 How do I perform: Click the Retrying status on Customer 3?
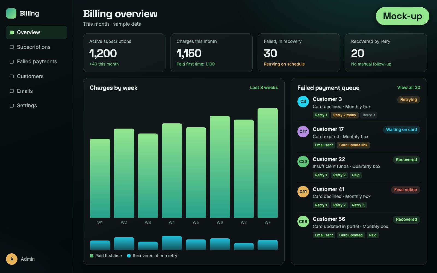[x=409, y=100]
